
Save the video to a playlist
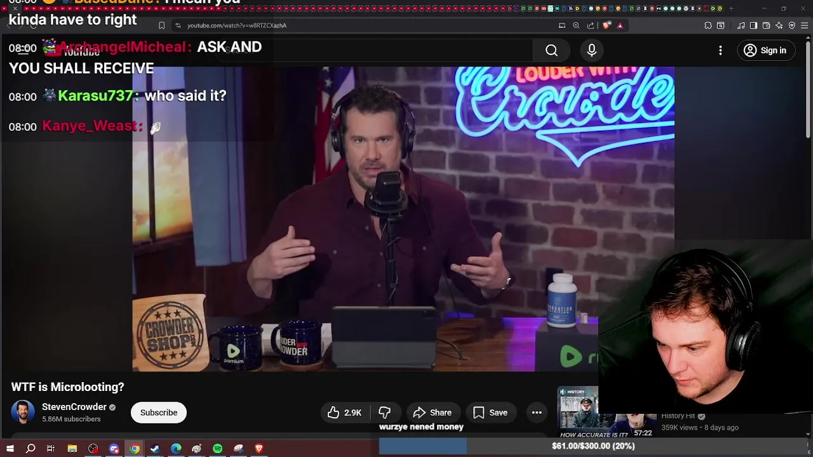click(x=490, y=413)
